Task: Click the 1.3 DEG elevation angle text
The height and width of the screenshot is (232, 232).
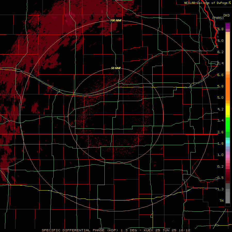Action: pyautogui.click(x=129, y=230)
